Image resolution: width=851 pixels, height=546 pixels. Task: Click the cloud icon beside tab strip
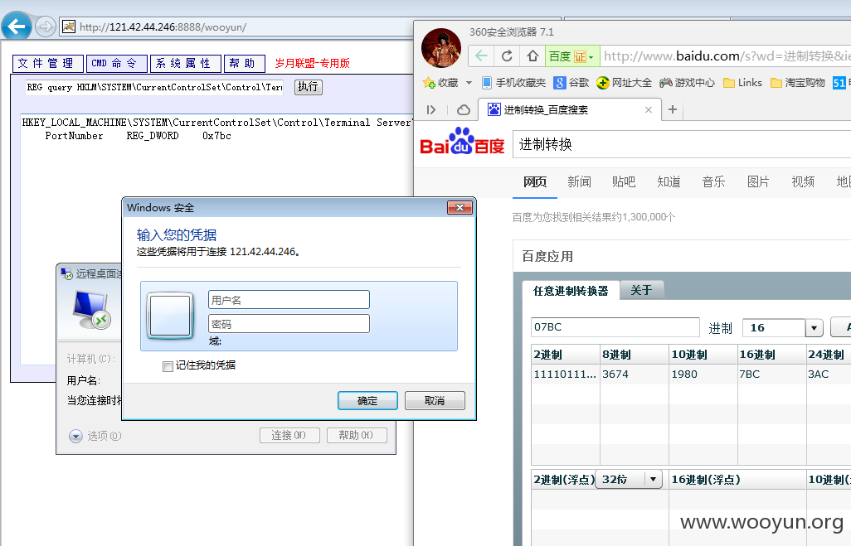pyautogui.click(x=464, y=110)
